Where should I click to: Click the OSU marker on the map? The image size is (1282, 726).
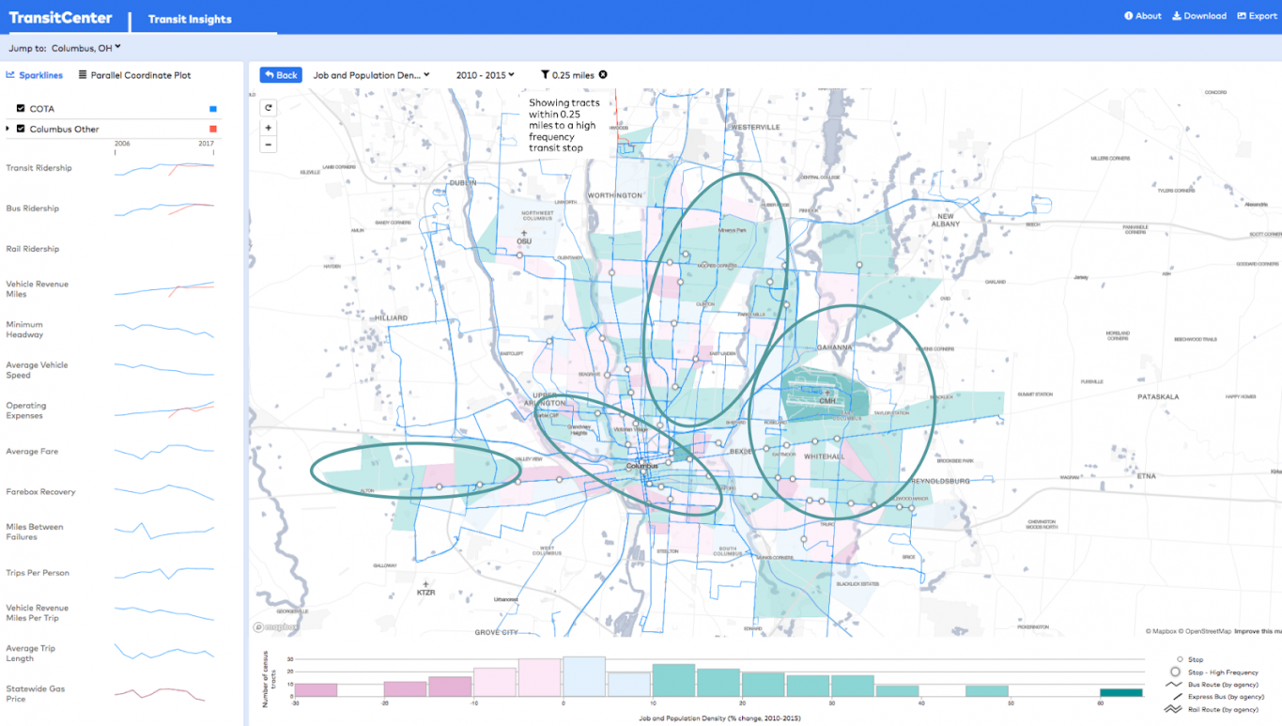coord(523,238)
